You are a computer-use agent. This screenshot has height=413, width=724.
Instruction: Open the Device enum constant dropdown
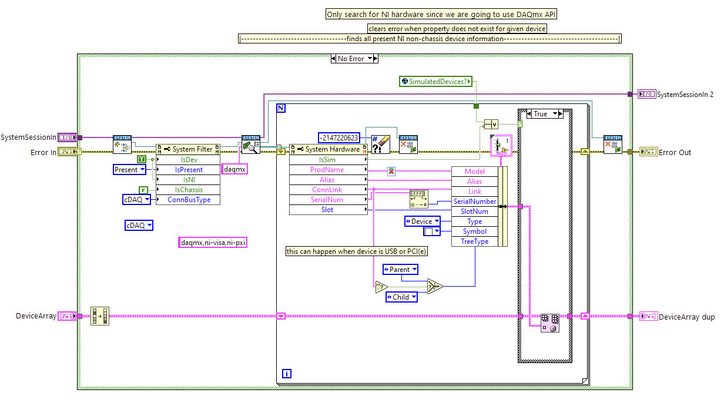pyautogui.click(x=437, y=221)
